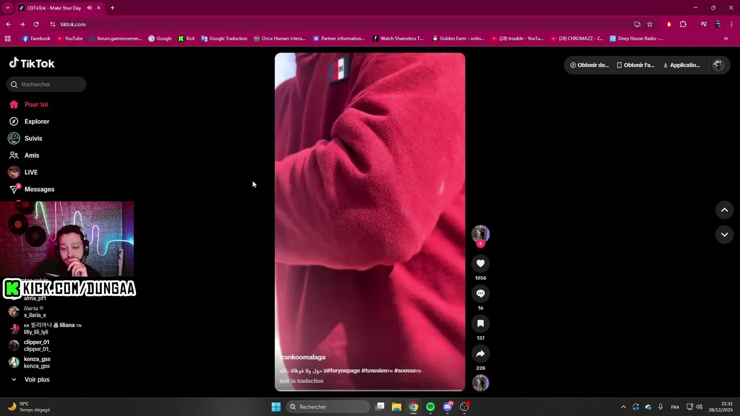740x416 pixels.
Task: Click the tiktok.com address bar
Action: (341, 24)
